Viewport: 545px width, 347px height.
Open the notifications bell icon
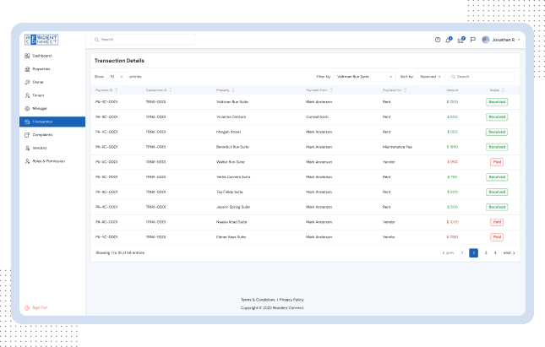449,40
